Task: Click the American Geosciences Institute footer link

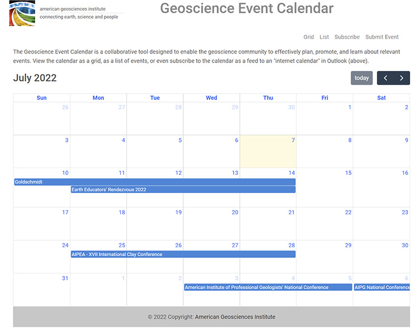Action: 235,317
